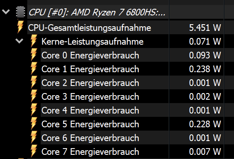Collapse the CPU [#0] AMD Ryzen group

(x=6, y=12)
